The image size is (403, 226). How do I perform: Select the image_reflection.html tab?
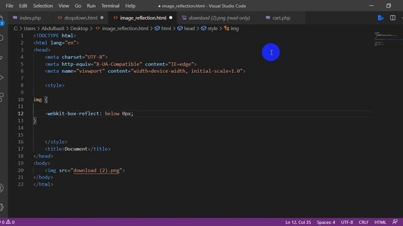[143, 18]
